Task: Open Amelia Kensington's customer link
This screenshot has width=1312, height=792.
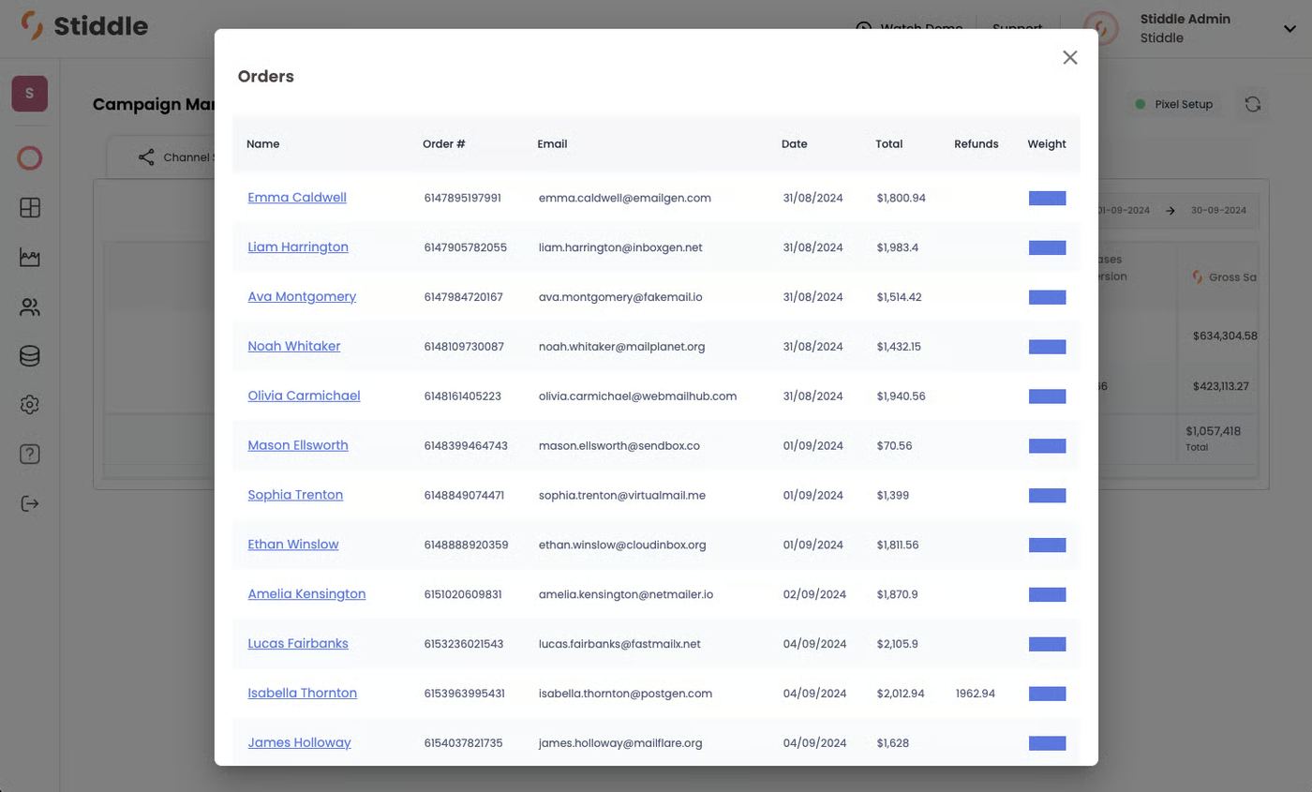Action: (306, 594)
